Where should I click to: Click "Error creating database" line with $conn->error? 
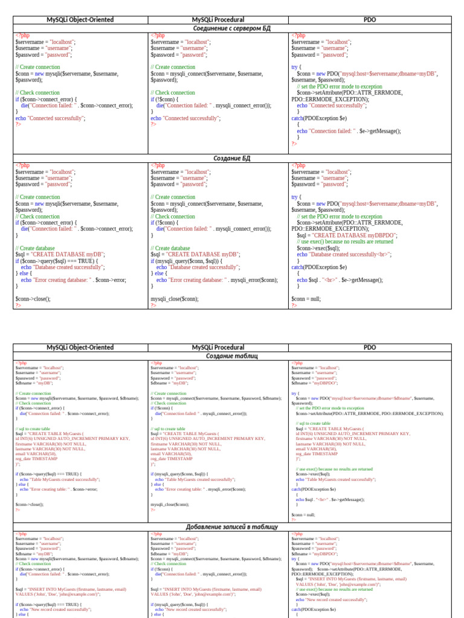point(73,280)
